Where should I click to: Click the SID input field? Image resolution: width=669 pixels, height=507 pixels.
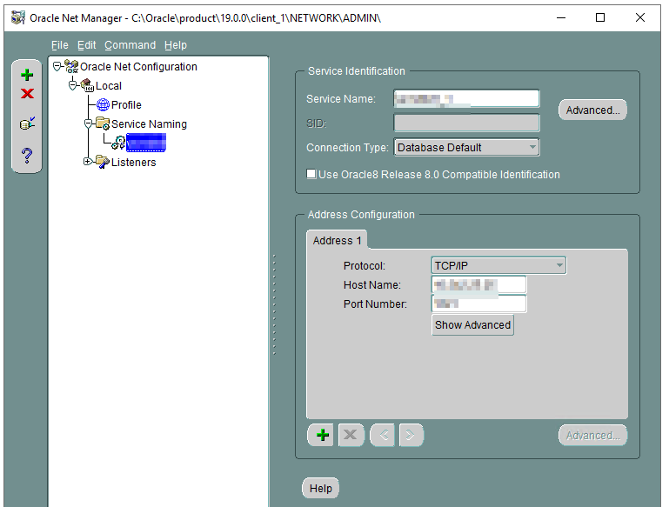(x=466, y=123)
